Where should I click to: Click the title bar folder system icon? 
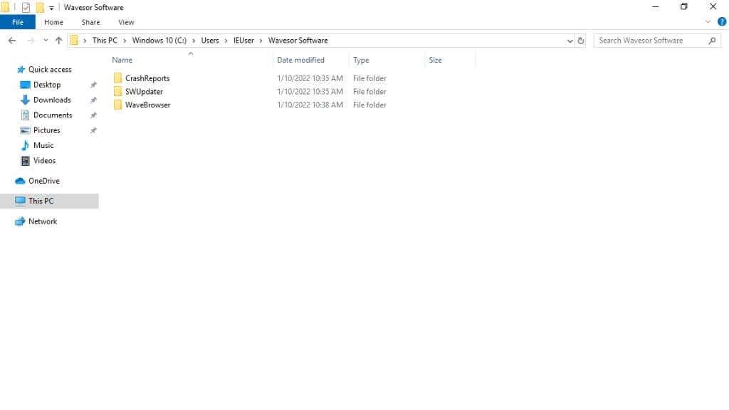point(5,7)
